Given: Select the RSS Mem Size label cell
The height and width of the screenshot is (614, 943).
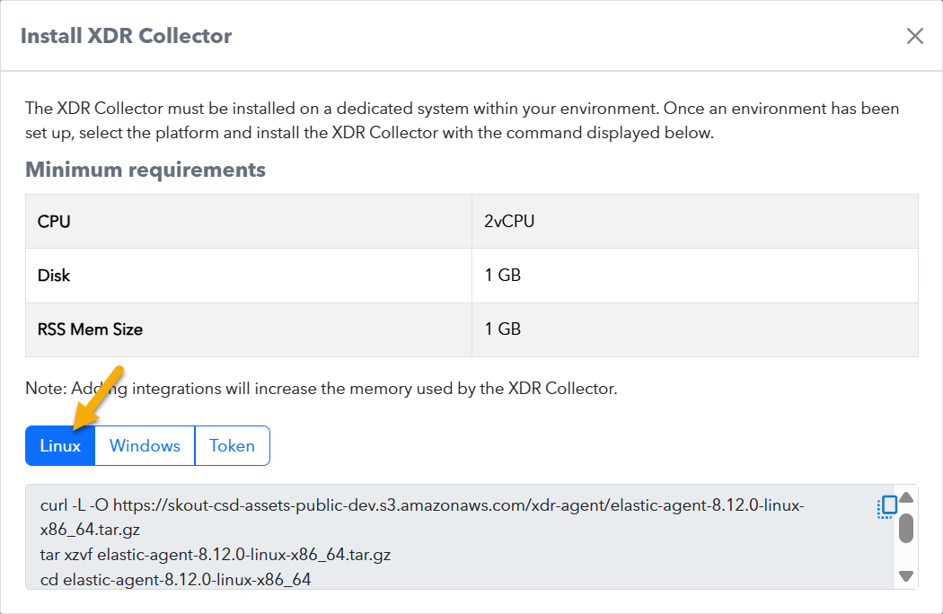Looking at the screenshot, I should pyautogui.click(x=90, y=329).
